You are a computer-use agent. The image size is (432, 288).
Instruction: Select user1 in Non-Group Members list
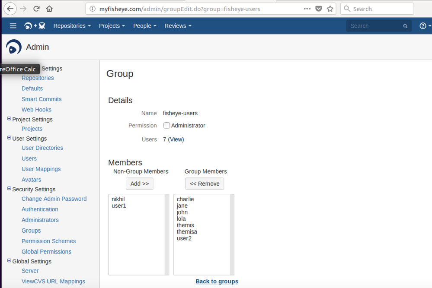point(119,206)
